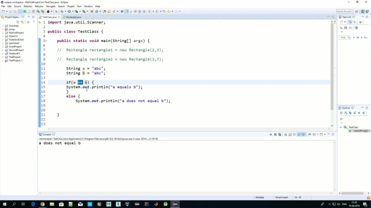Toggle Mark Occurrences in main toolbar
371x208 pixels.
click(126, 11)
